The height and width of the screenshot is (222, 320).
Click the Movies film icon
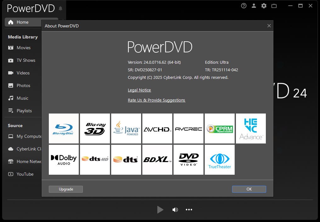11,48
